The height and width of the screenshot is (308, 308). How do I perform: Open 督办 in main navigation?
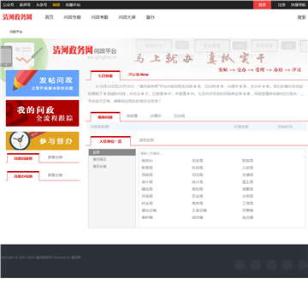tap(151, 17)
